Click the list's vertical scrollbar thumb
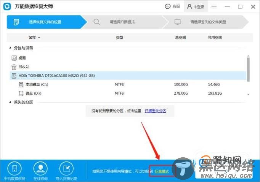260x182 pixels. [248, 69]
